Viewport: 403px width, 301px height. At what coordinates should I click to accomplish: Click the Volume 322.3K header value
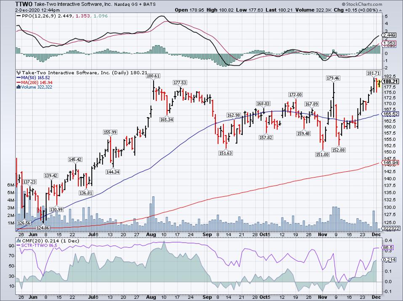313,10
